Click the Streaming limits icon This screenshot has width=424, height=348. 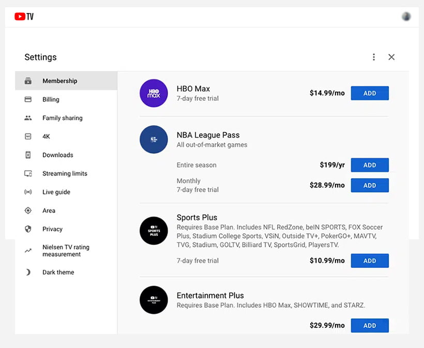(29, 173)
